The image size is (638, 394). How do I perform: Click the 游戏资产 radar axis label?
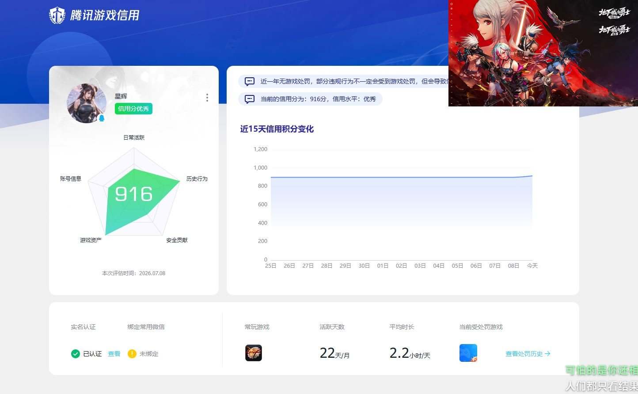coord(91,240)
